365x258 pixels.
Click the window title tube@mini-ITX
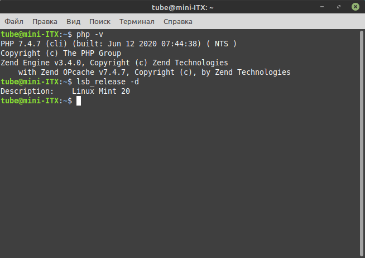click(182, 7)
